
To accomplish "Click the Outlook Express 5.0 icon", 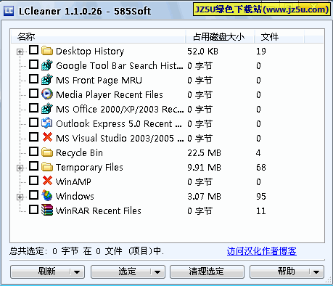I will [47, 123].
